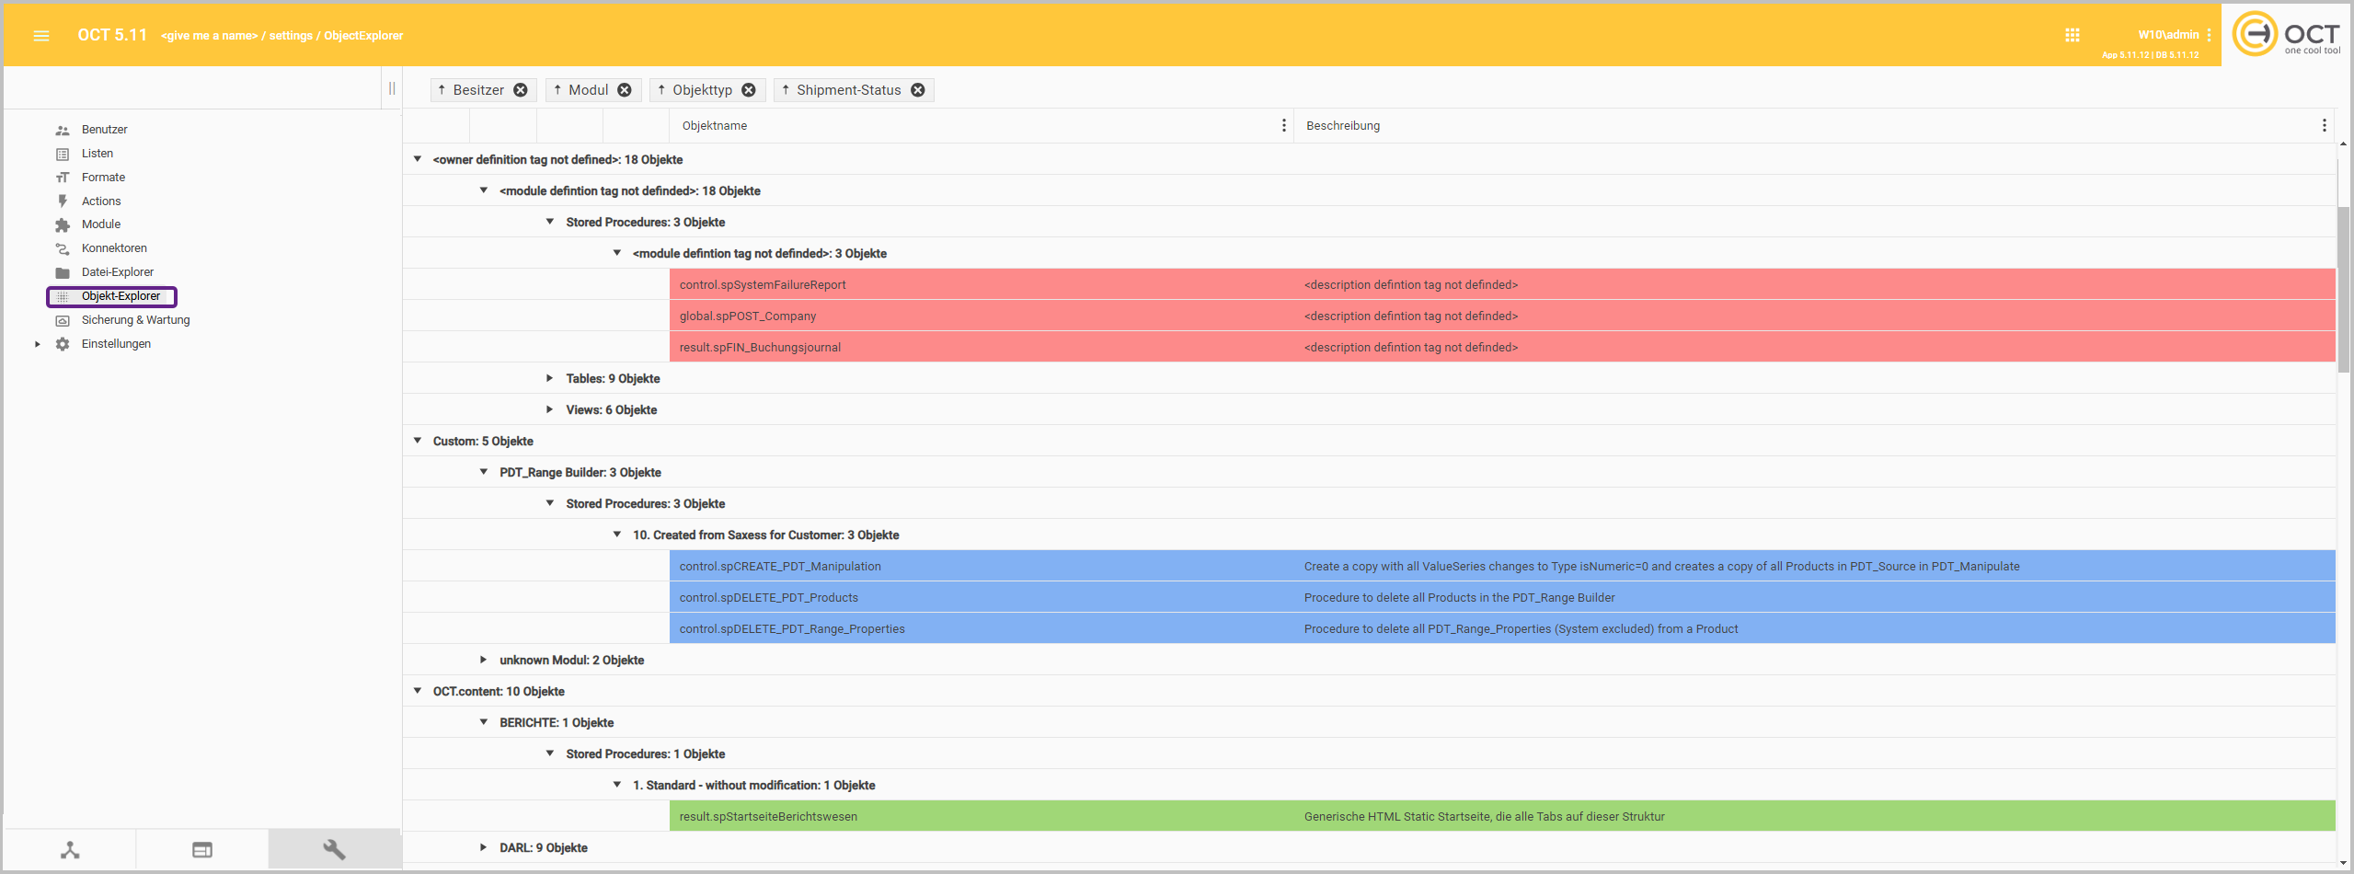Expand Einstellungen in the sidebar
The height and width of the screenshot is (874, 2354).
coord(38,344)
